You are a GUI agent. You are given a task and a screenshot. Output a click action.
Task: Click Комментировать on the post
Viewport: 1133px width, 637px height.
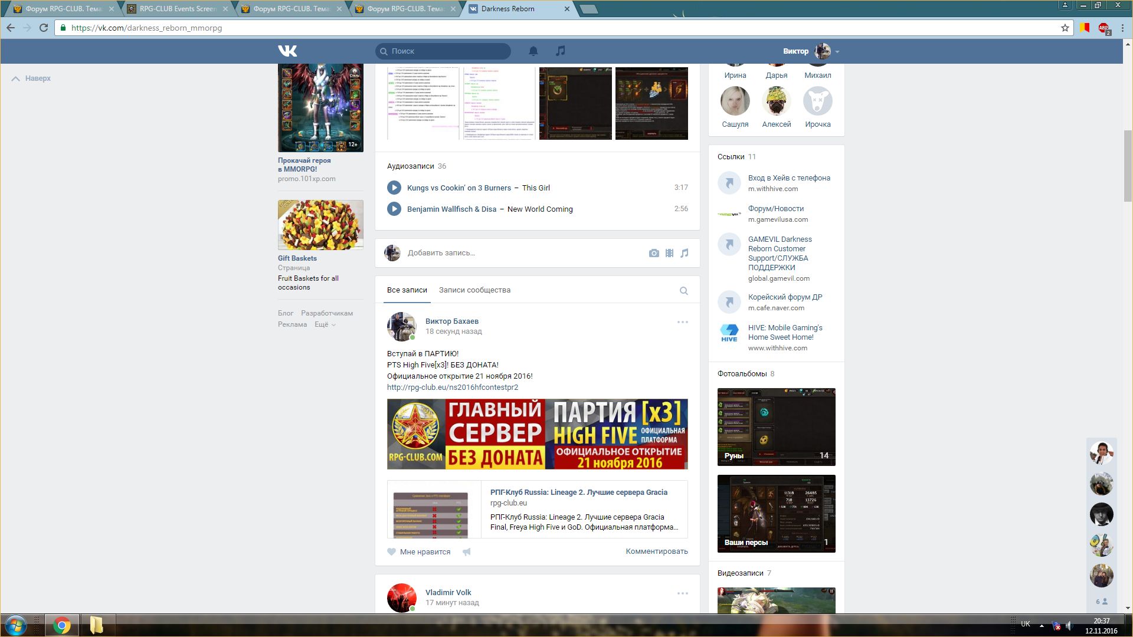pos(656,551)
